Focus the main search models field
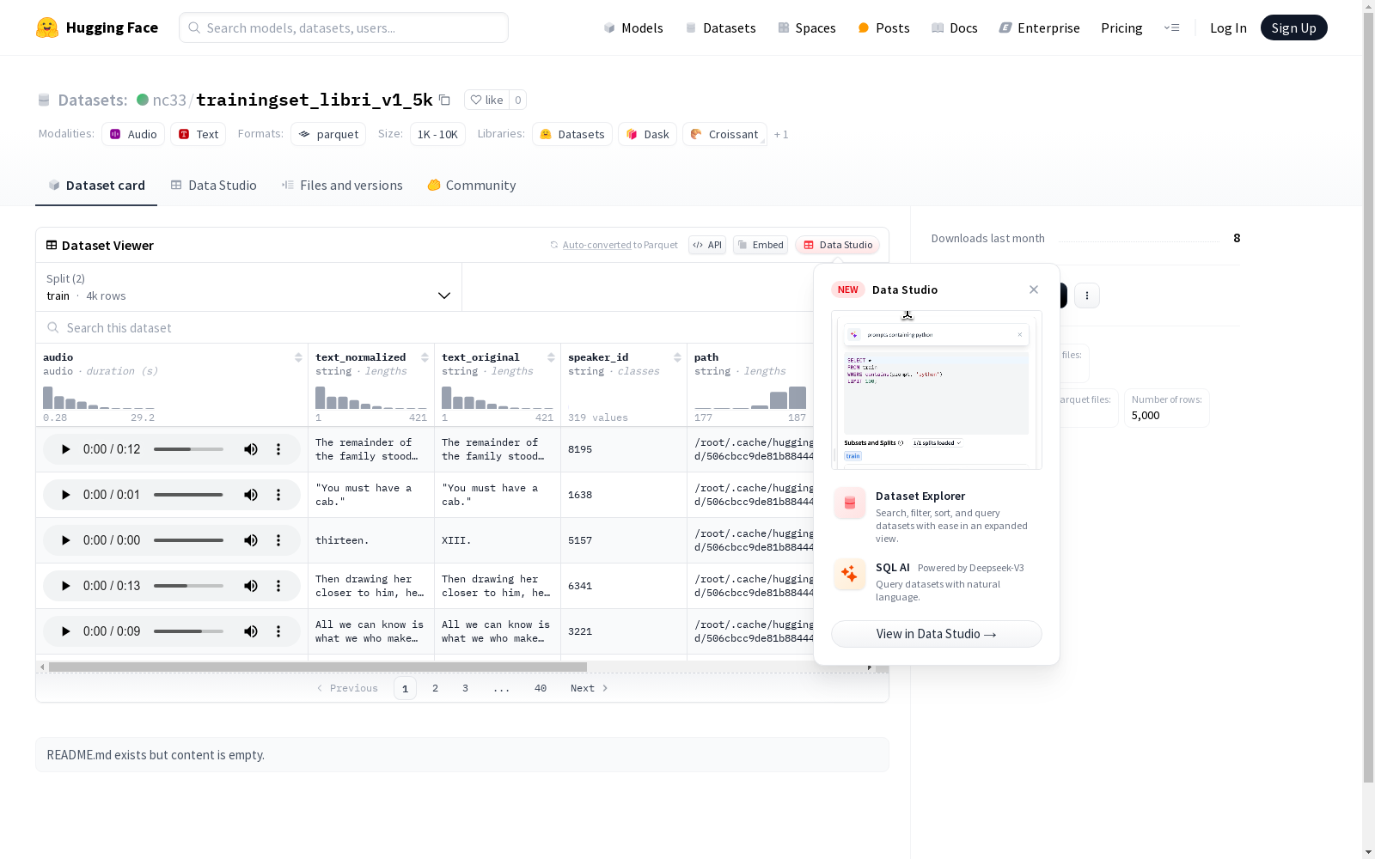 click(x=344, y=27)
